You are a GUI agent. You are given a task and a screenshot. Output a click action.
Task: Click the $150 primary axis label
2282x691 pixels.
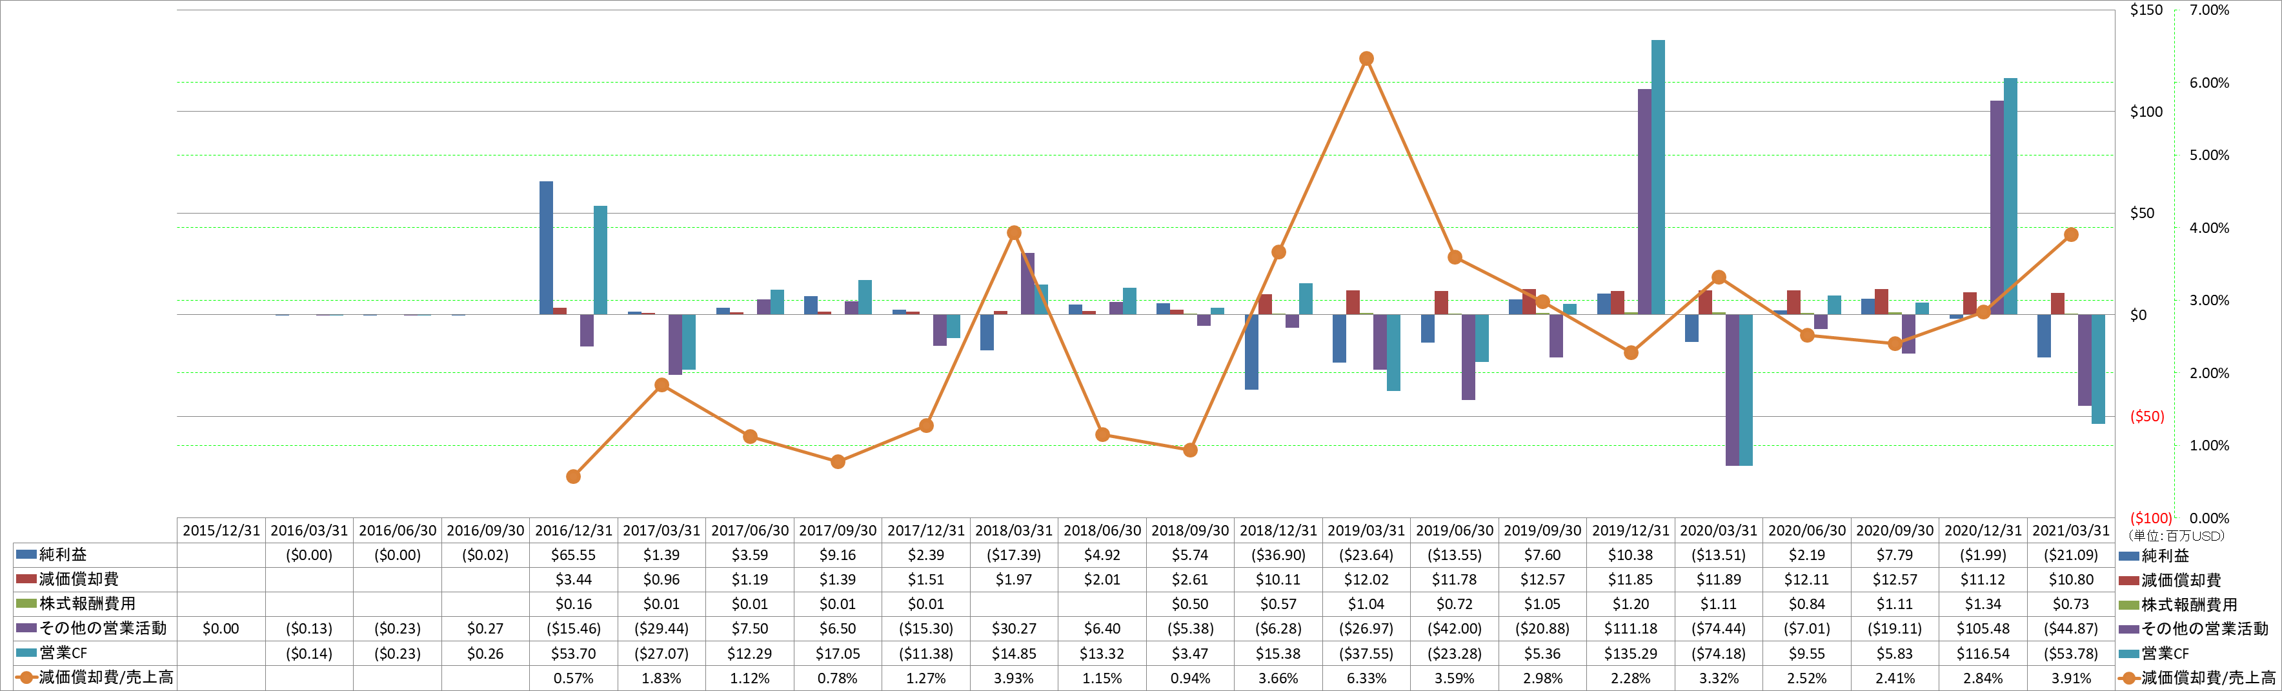pos(2146,10)
